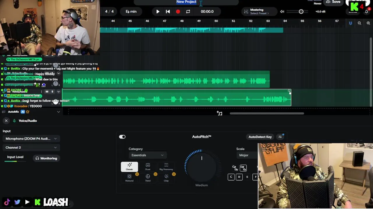373x209 pixels.
Task: Zoom in on the timeline
Action: tap(368, 23)
